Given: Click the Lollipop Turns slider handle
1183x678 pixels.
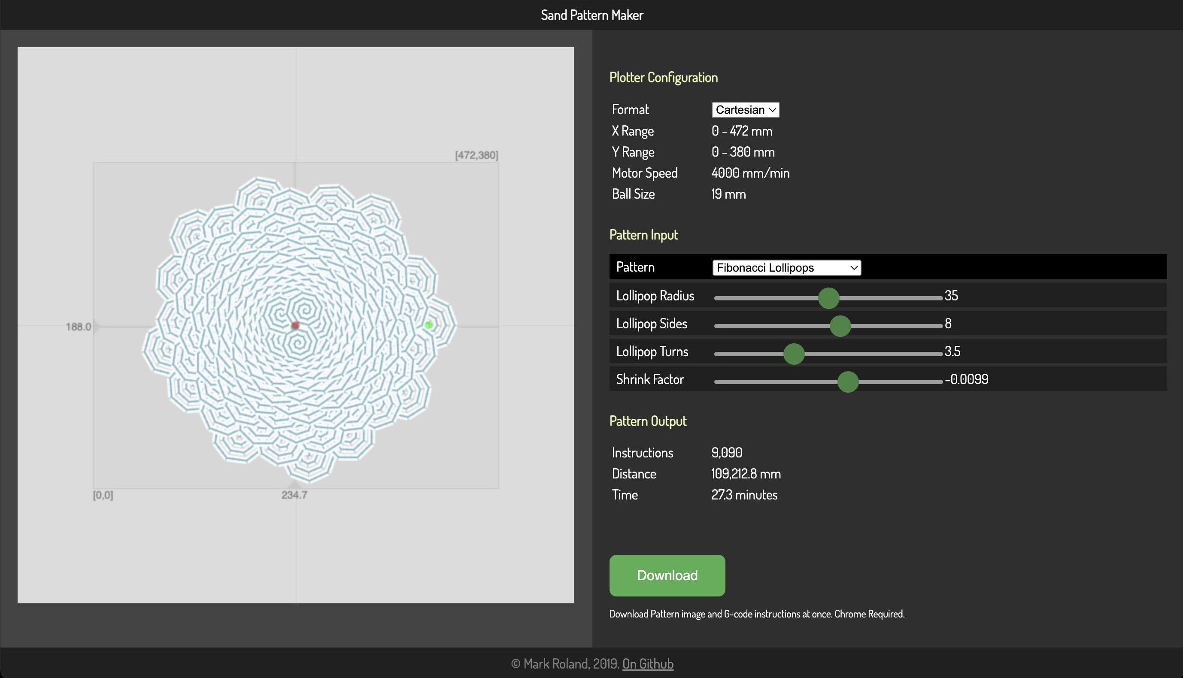Looking at the screenshot, I should click(794, 354).
